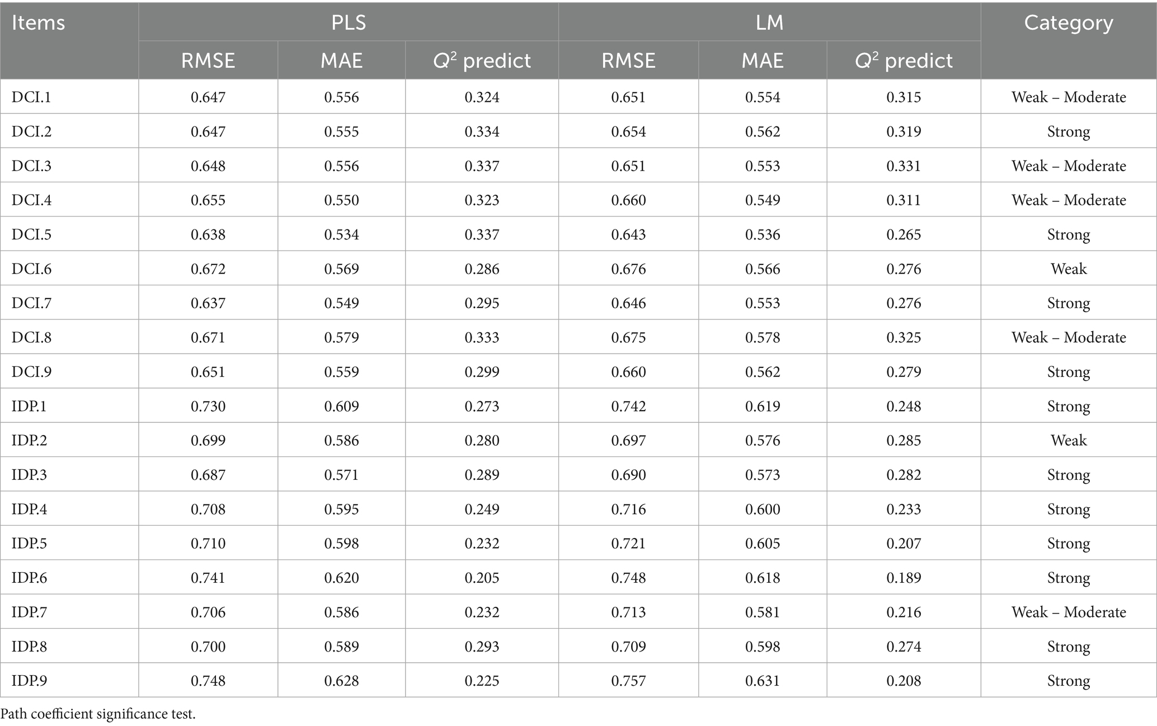Click the Items column header
The image size is (1157, 726).
39,23
